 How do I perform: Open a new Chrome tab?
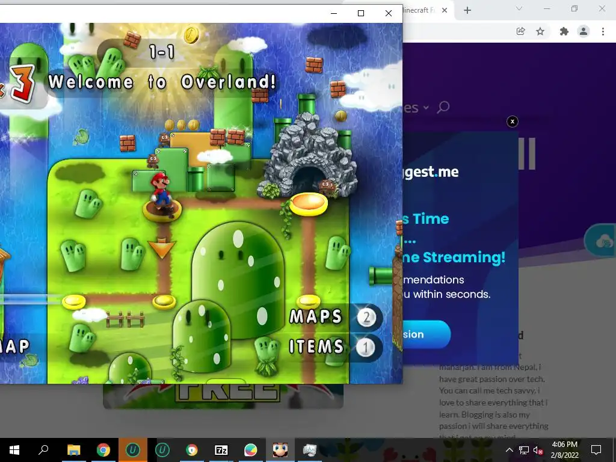[x=467, y=10]
